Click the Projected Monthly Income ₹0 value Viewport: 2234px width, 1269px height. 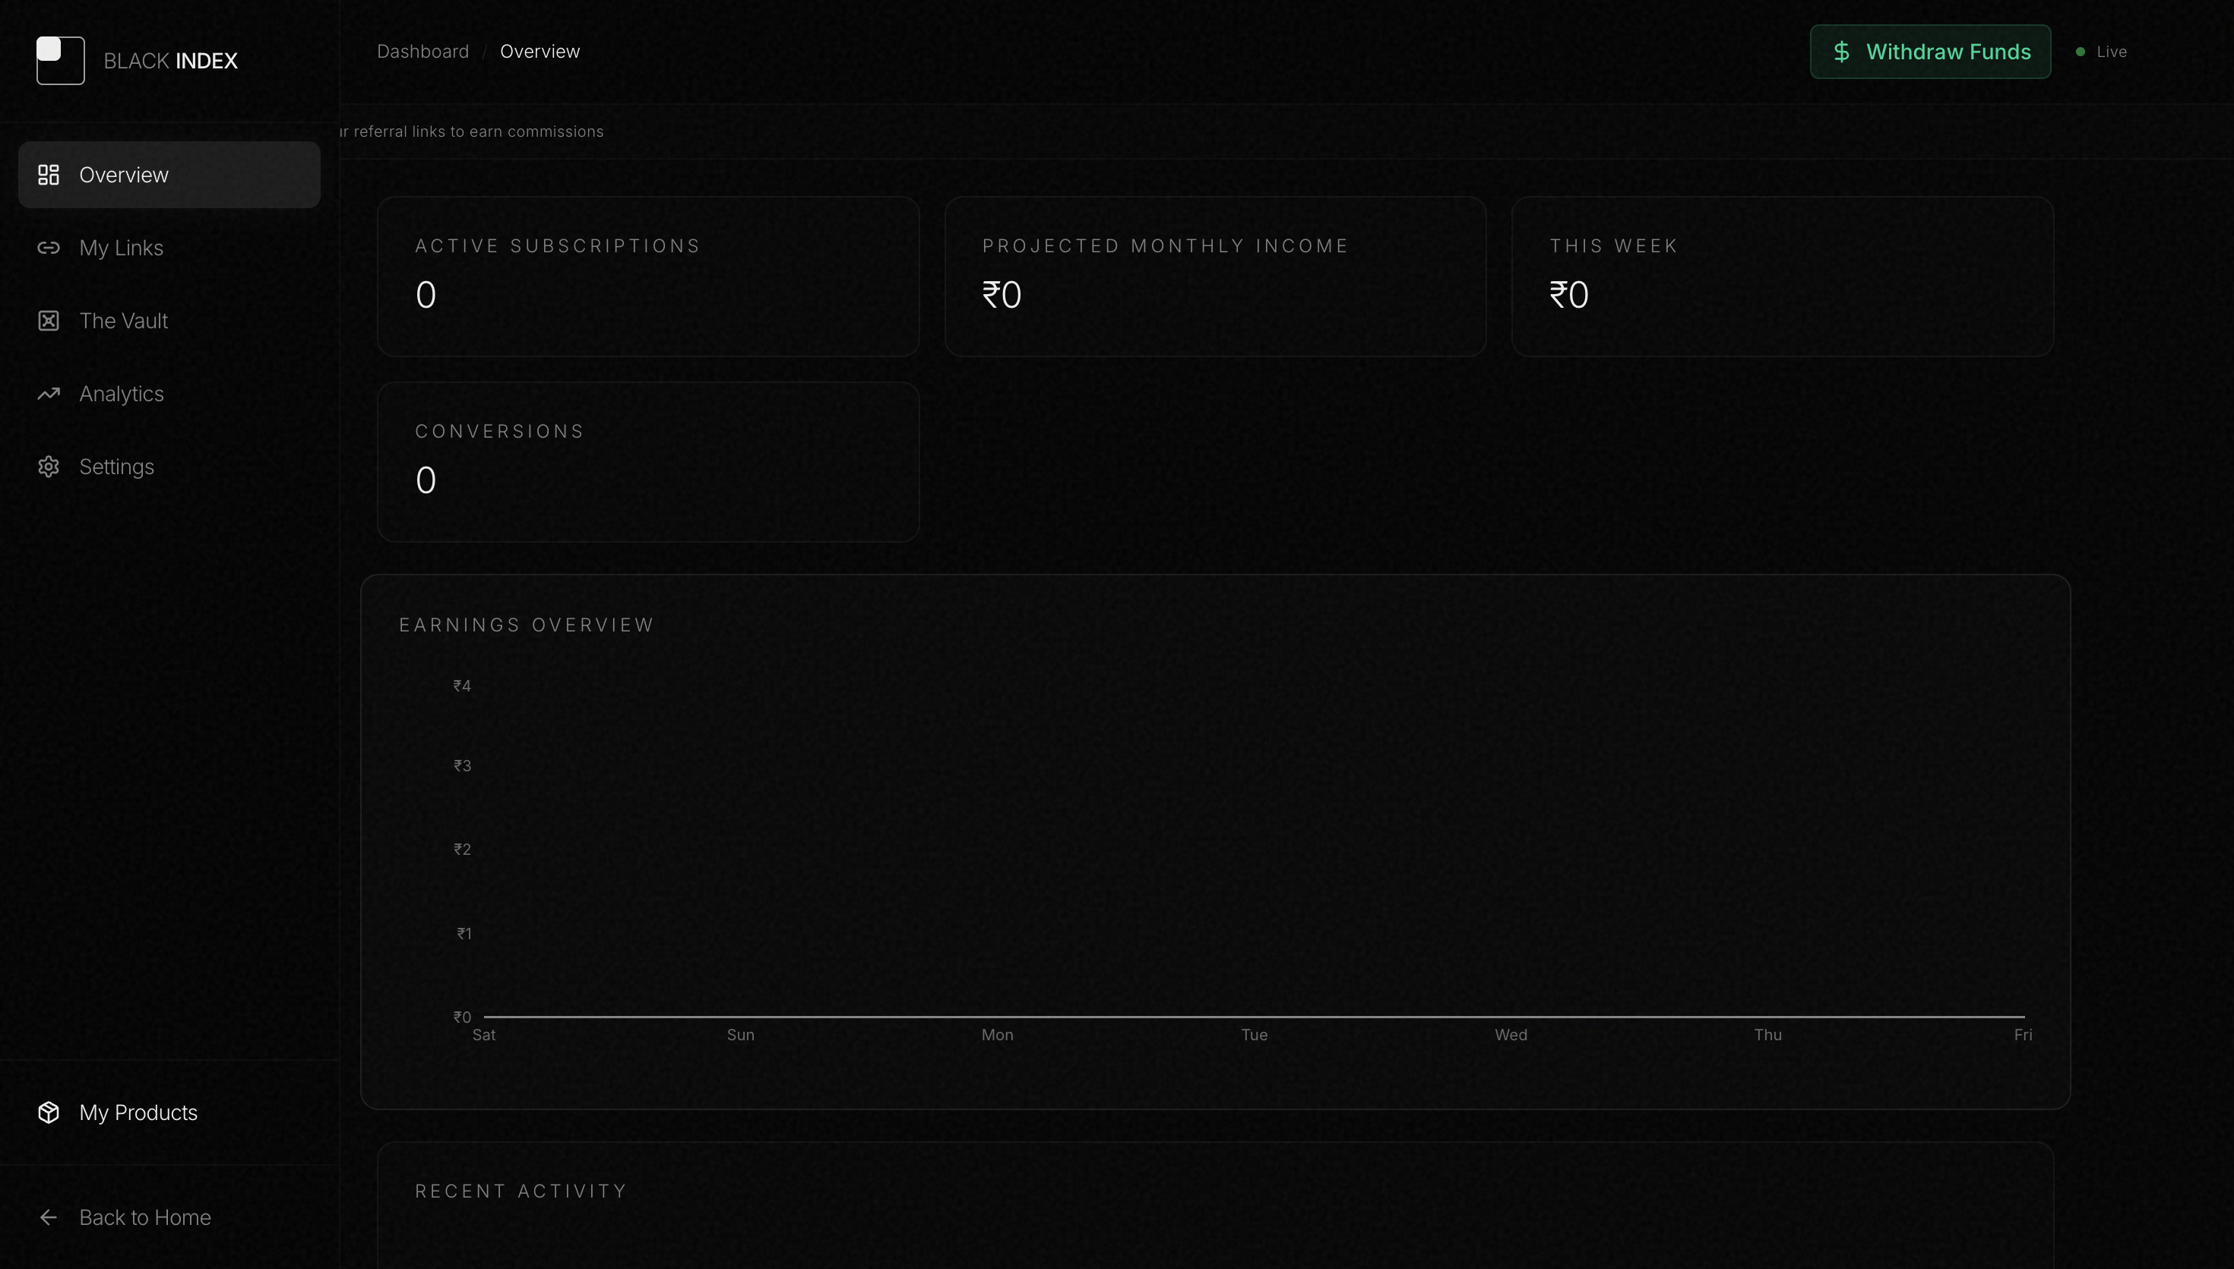pos(1002,296)
